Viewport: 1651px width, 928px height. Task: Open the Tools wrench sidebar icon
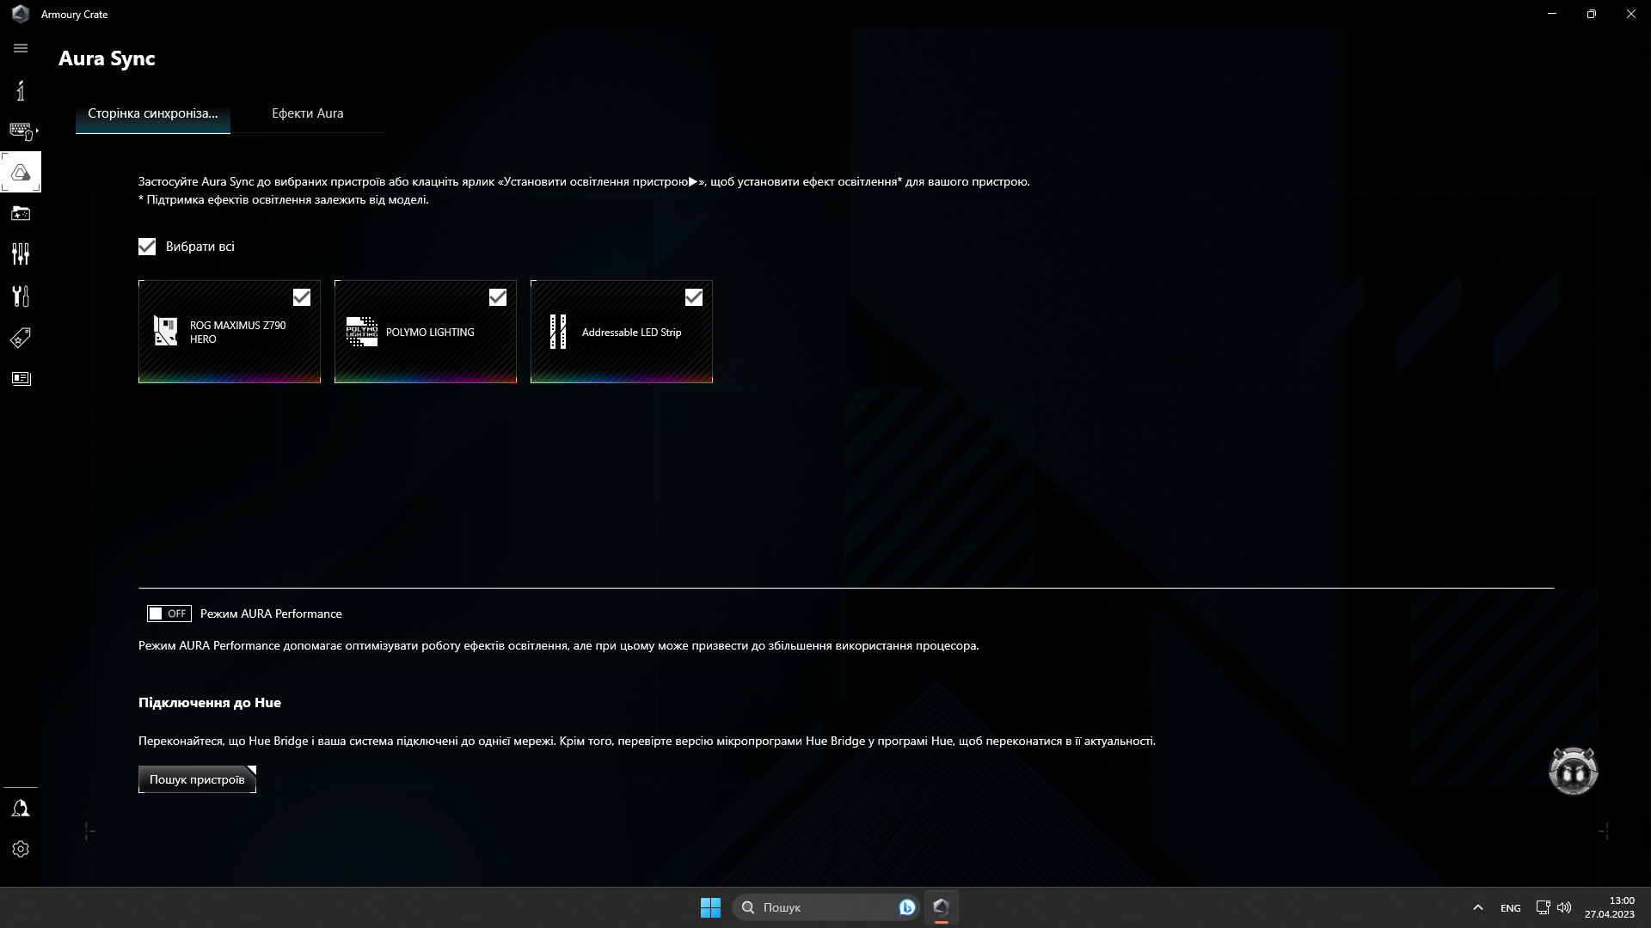tap(21, 296)
